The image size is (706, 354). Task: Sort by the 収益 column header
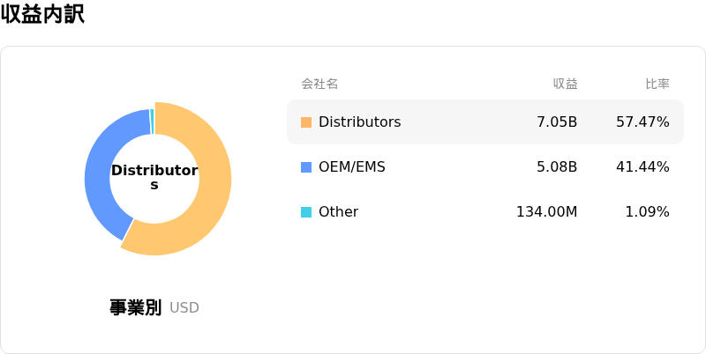click(566, 84)
